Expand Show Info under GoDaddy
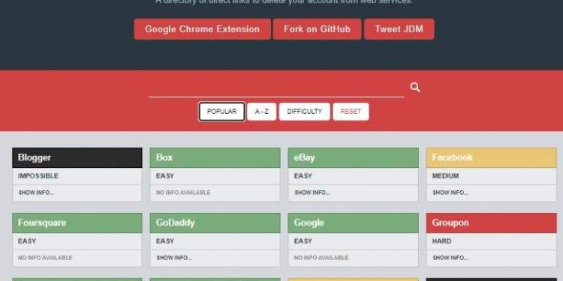 [174, 258]
